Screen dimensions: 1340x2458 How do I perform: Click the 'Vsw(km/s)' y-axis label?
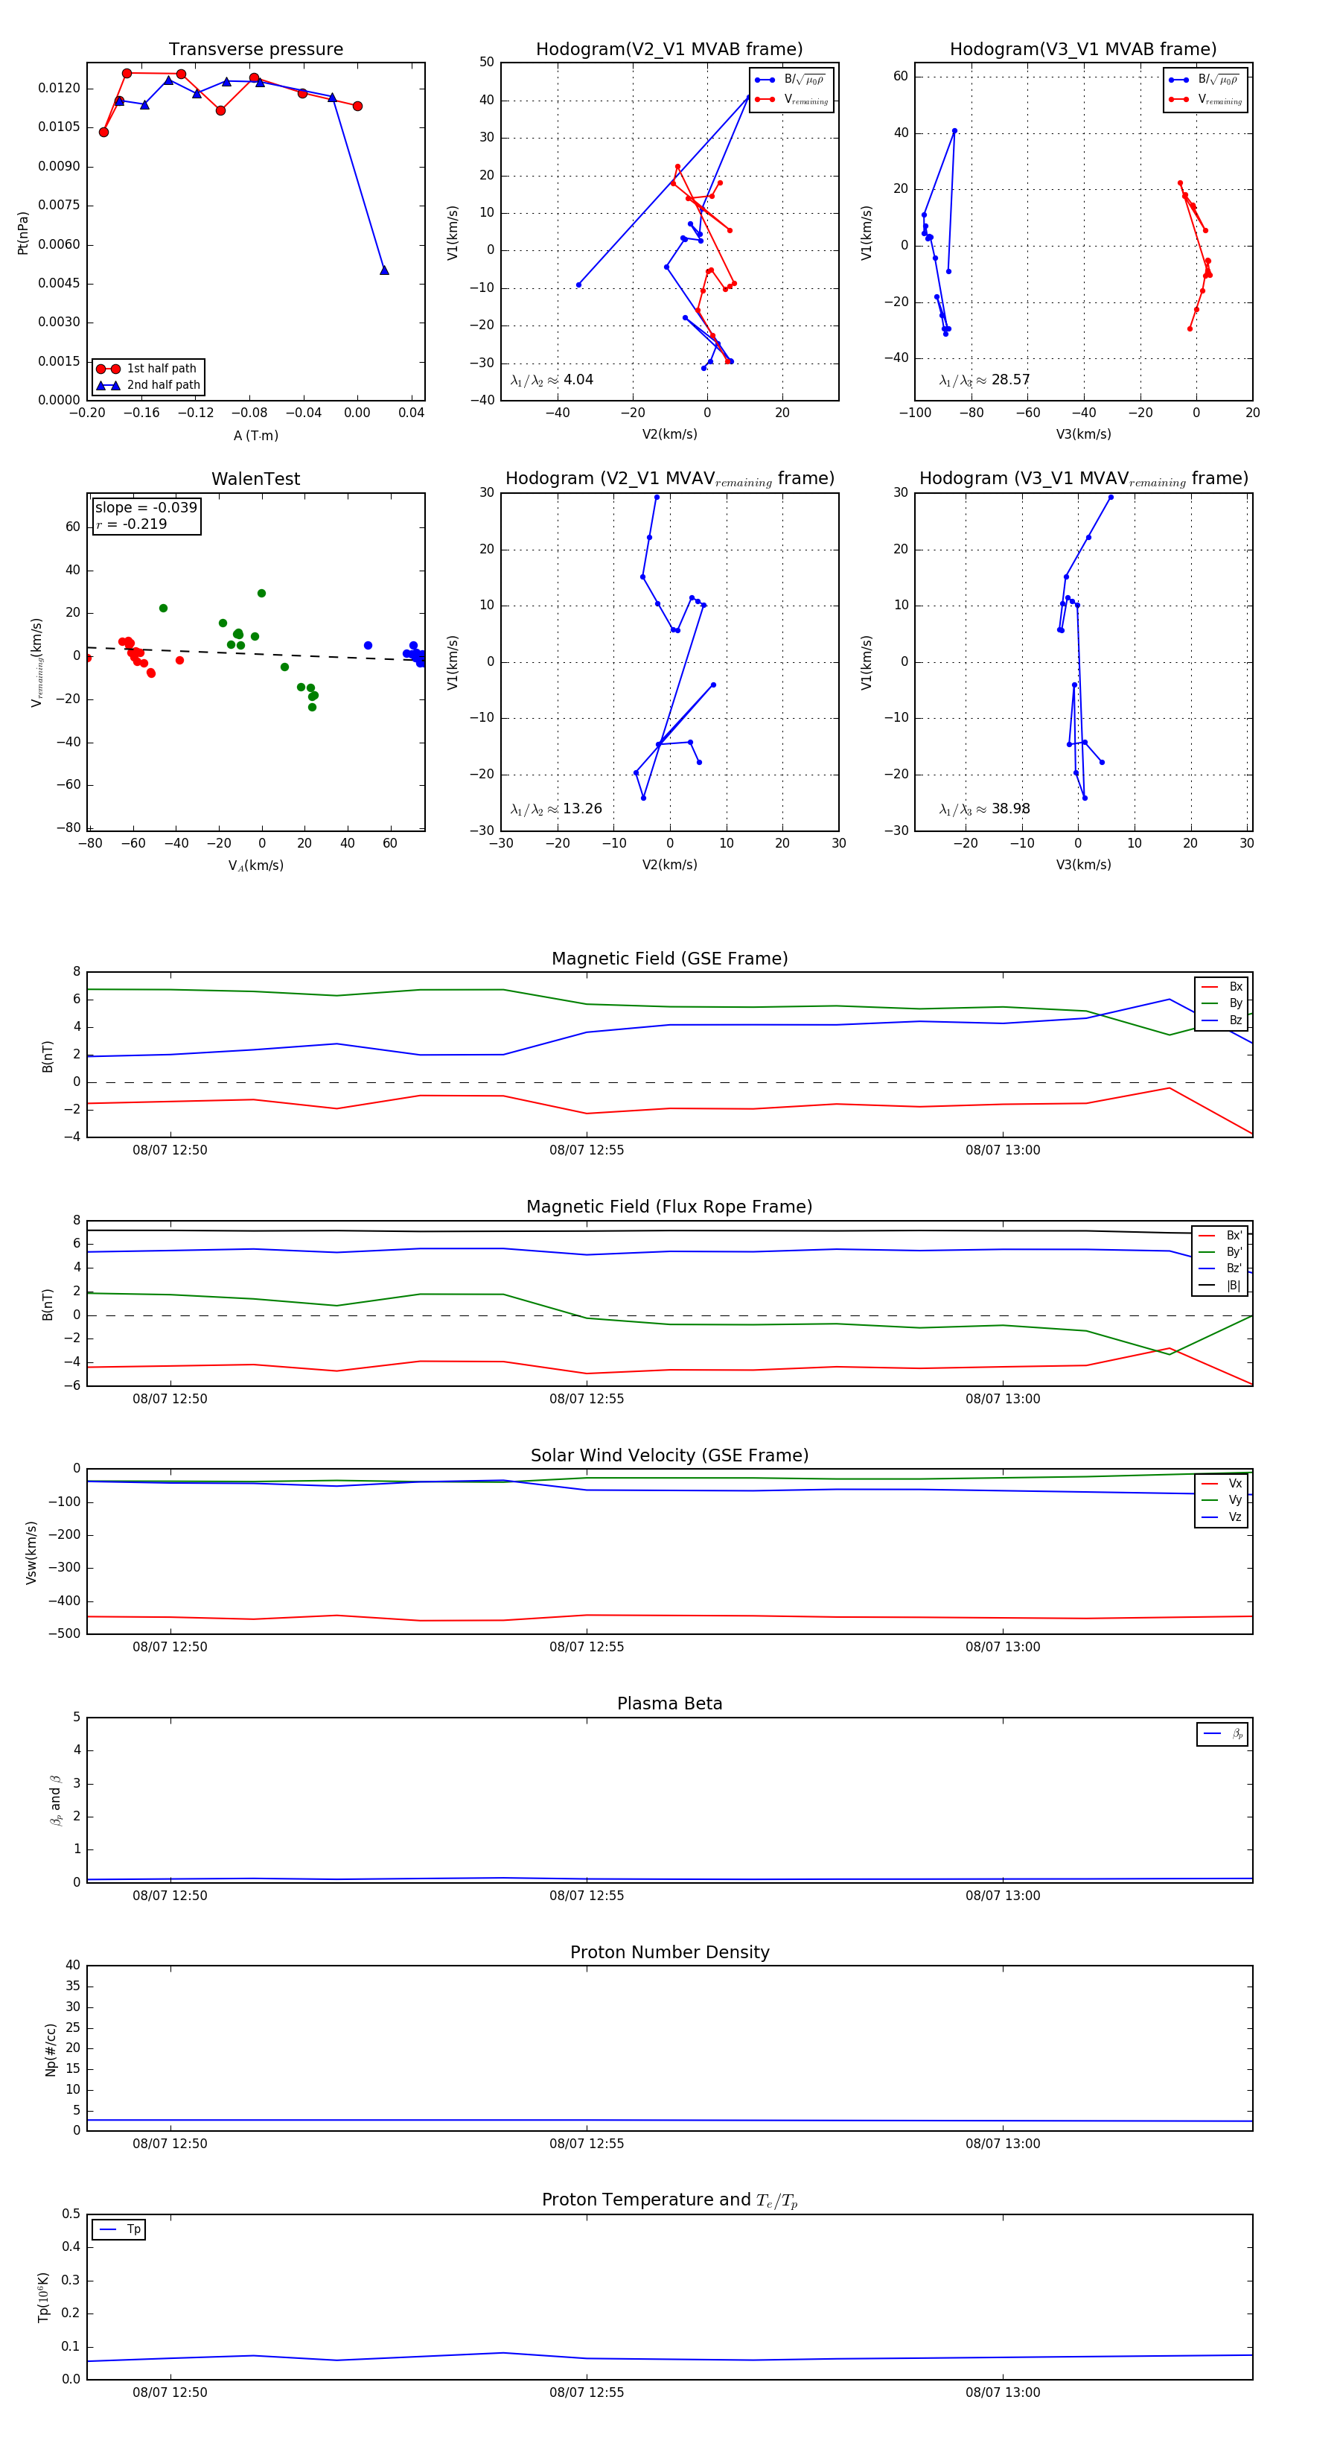31,1552
